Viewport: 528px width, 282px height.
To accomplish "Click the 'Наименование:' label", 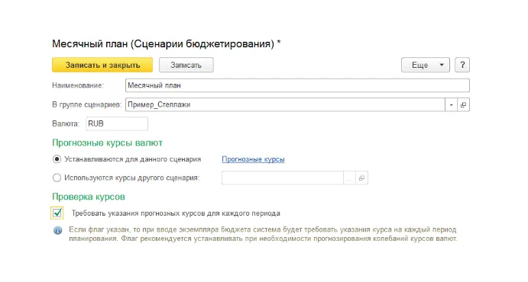I will pyautogui.click(x=78, y=85).
